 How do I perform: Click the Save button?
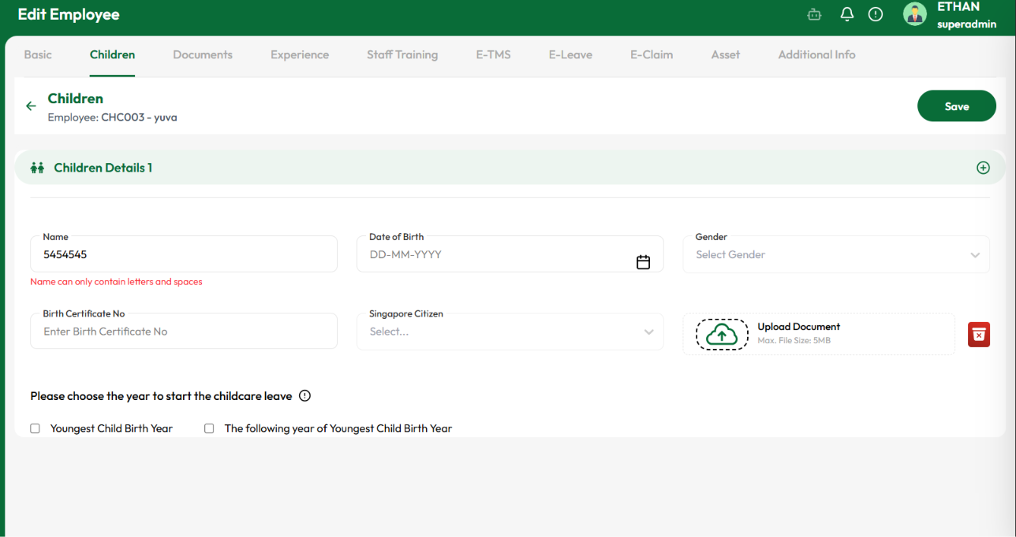[957, 106]
